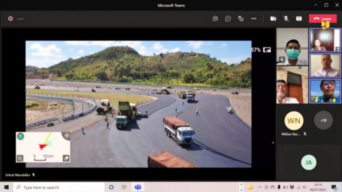
Task: Select the JA participant avatar
Action: [x=308, y=163]
